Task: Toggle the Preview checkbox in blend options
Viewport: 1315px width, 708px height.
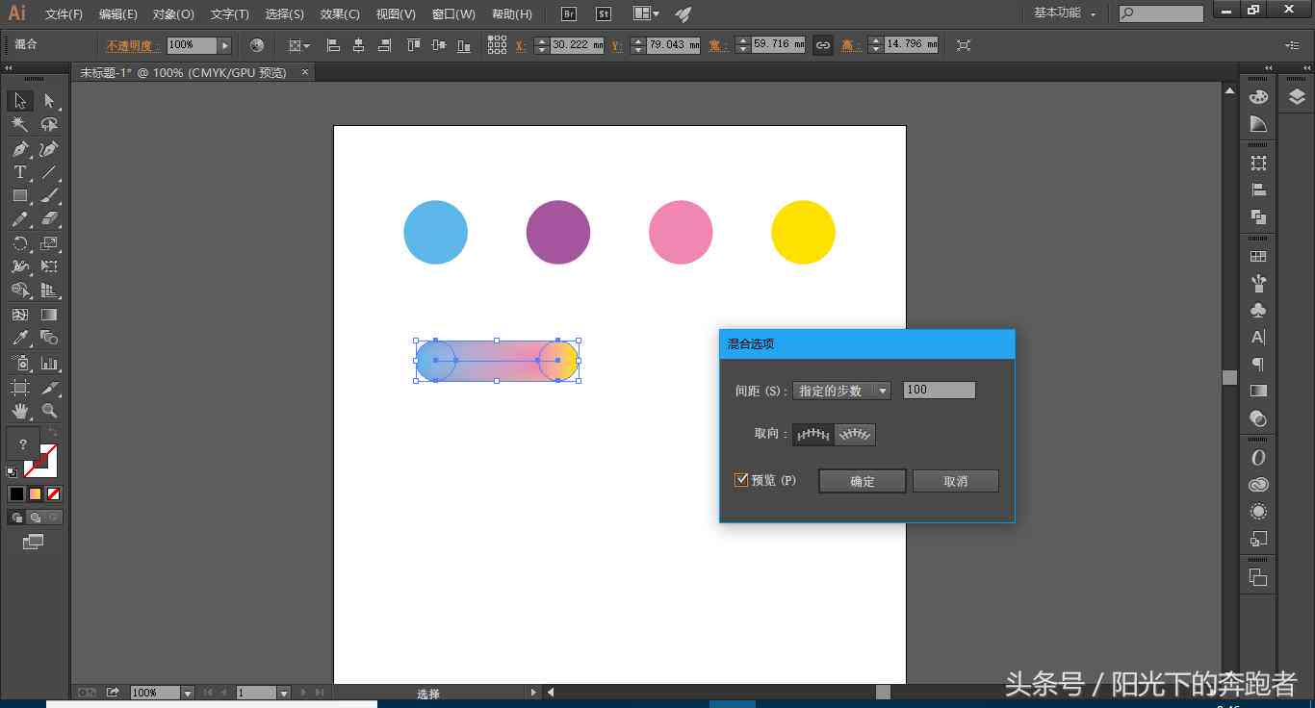Action: [x=741, y=479]
